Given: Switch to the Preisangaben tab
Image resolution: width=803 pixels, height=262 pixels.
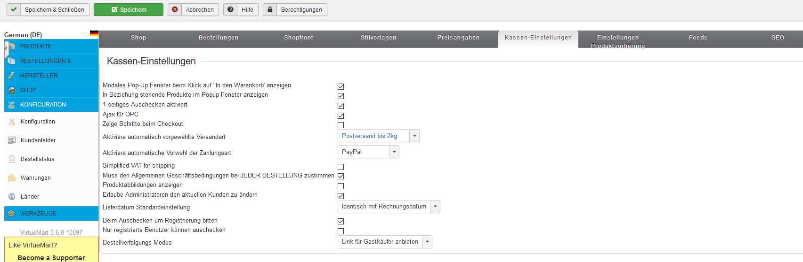Looking at the screenshot, I should tap(458, 38).
